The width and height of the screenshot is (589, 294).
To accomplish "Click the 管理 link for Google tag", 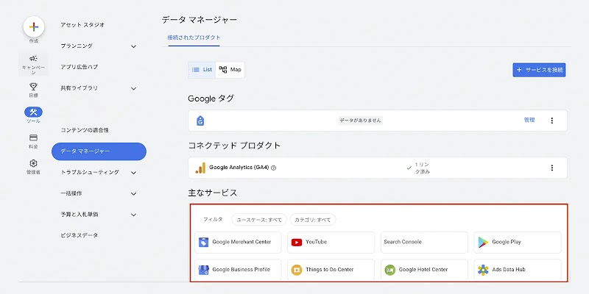I will click(x=529, y=120).
